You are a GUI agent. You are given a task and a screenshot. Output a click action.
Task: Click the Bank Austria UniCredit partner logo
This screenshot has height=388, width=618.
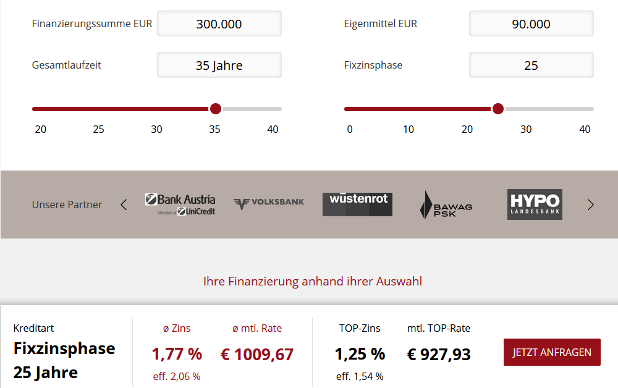tap(180, 205)
